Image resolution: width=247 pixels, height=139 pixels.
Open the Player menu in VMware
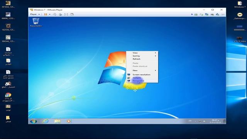35,14
